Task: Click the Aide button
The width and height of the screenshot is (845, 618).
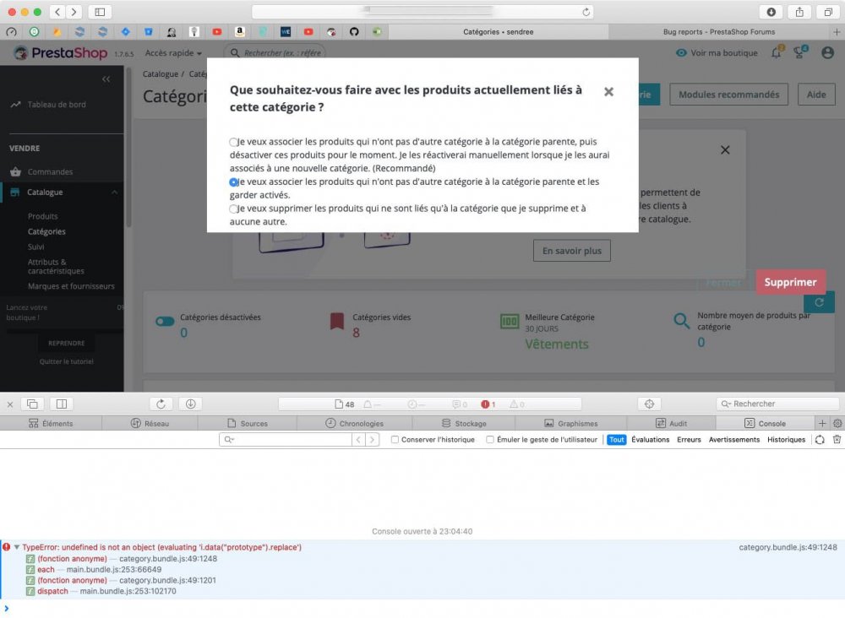Action: tap(816, 95)
